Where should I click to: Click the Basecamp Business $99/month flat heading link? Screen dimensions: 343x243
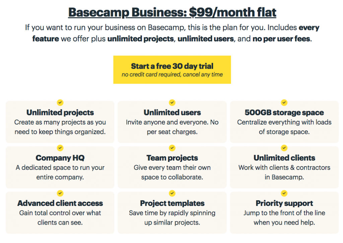click(x=172, y=12)
